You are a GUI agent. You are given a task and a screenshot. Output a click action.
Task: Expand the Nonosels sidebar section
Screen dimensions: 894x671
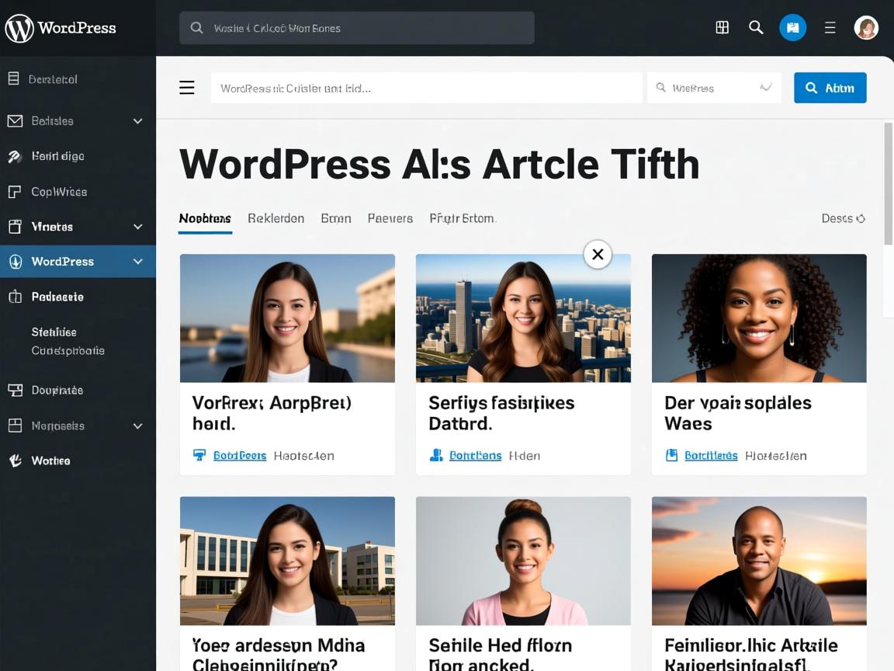(137, 426)
